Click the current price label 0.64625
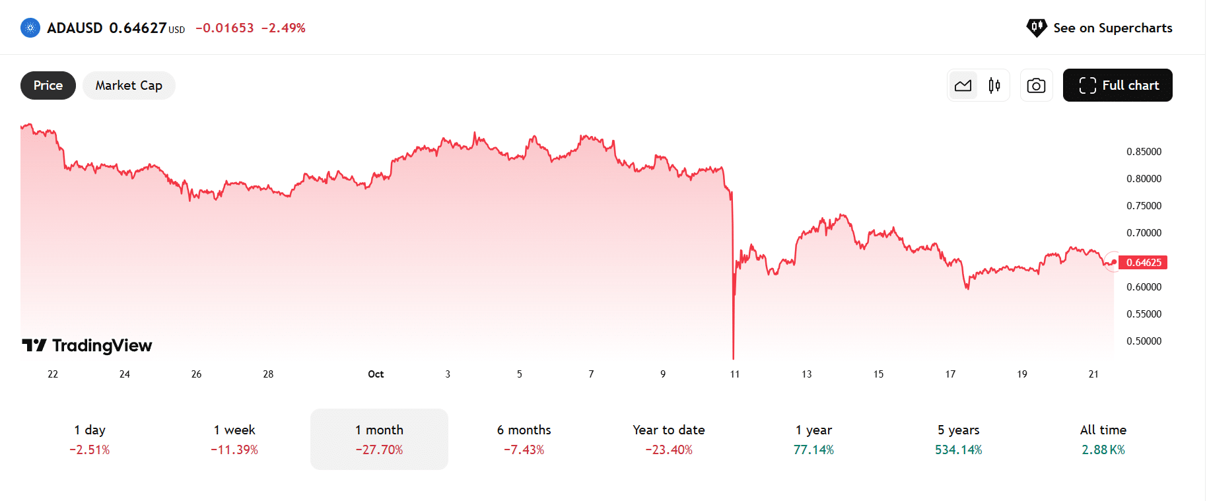The width and height of the screenshot is (1207, 501). point(1144,262)
